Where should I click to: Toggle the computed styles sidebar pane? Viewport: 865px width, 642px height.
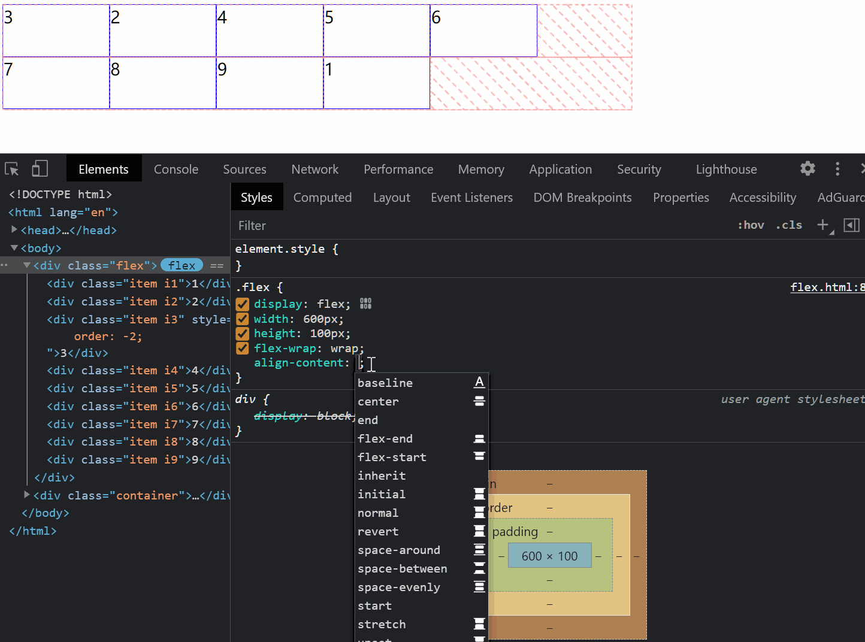pyautogui.click(x=851, y=225)
